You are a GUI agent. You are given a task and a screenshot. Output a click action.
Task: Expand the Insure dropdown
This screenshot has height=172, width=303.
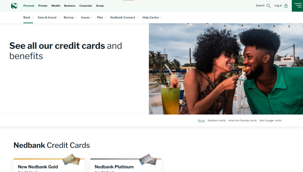point(87,17)
